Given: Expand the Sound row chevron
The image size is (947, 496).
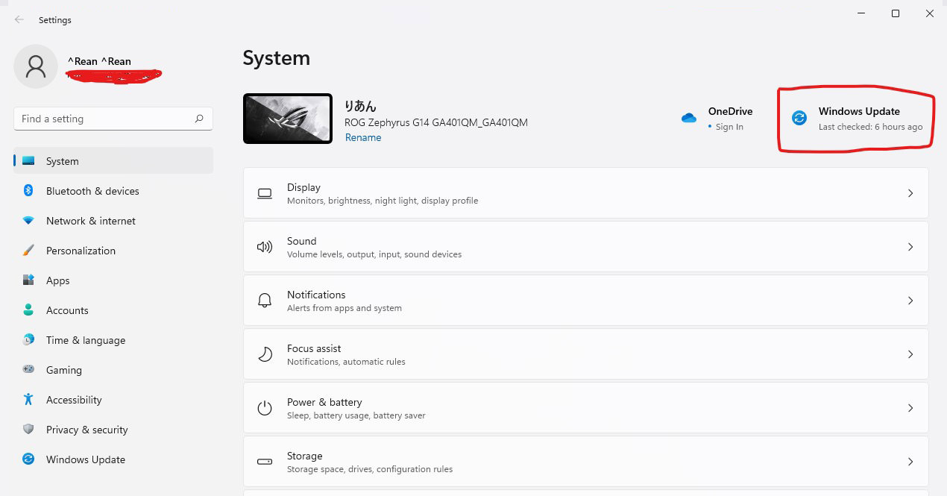Looking at the screenshot, I should point(910,247).
